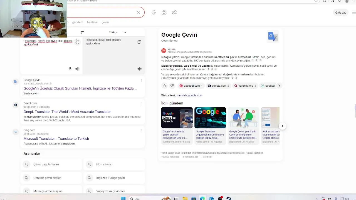This screenshot has height=200, width=356.
Task: Search suggestion Ücretsiz çeviri siteleri
Action: [51, 178]
